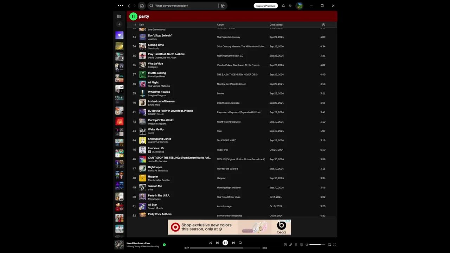Open the artist link Semisonic
The width and height of the screenshot is (450, 253).
(x=153, y=48)
